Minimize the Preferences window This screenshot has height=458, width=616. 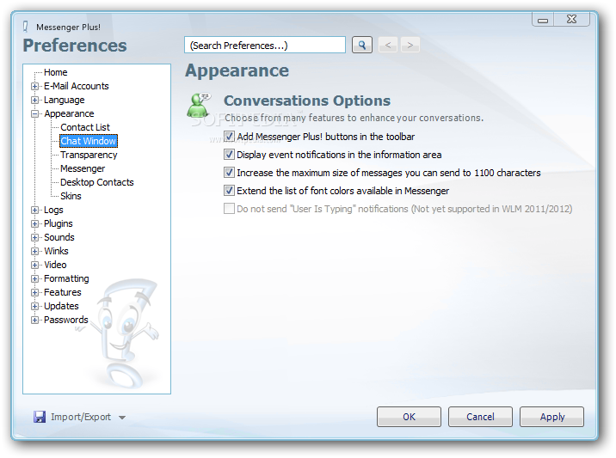click(543, 20)
